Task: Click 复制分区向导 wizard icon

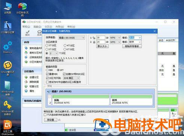Action: tap(26, 53)
